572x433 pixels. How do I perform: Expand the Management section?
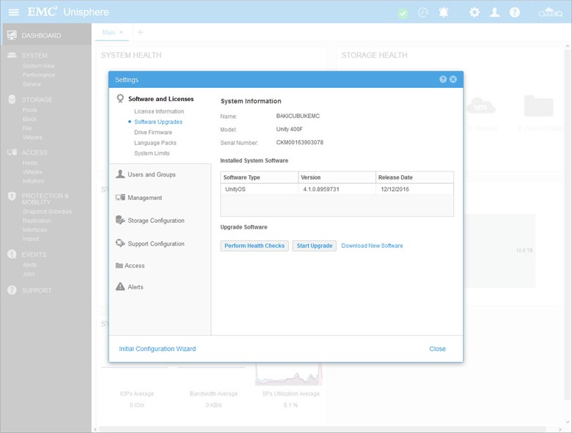pos(144,198)
